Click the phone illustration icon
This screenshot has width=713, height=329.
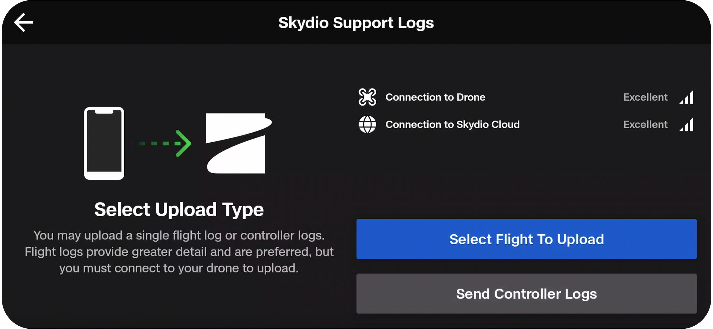coord(104,143)
